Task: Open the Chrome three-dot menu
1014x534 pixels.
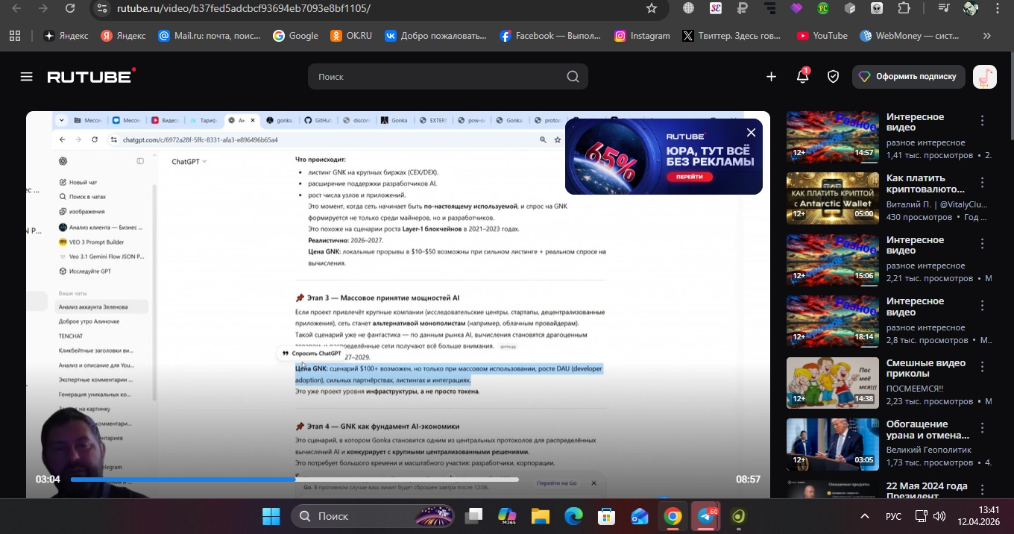Action: [998, 8]
